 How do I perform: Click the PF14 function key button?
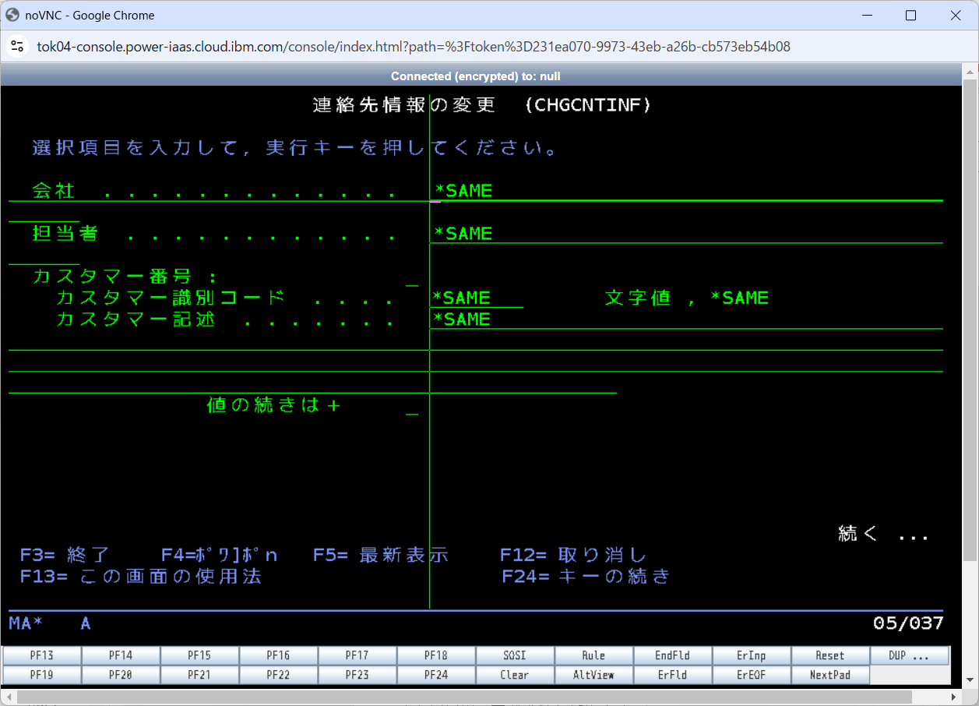[121, 655]
